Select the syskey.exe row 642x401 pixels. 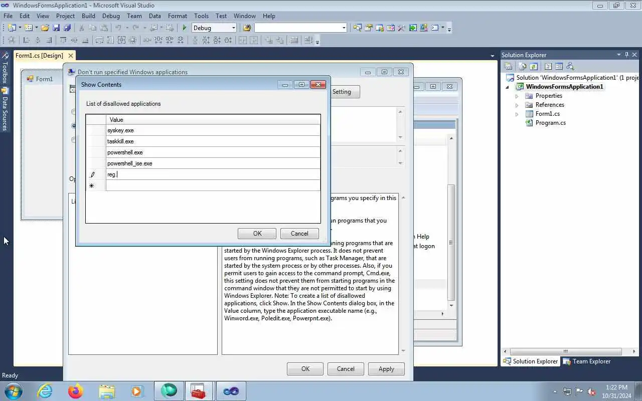coord(213,130)
